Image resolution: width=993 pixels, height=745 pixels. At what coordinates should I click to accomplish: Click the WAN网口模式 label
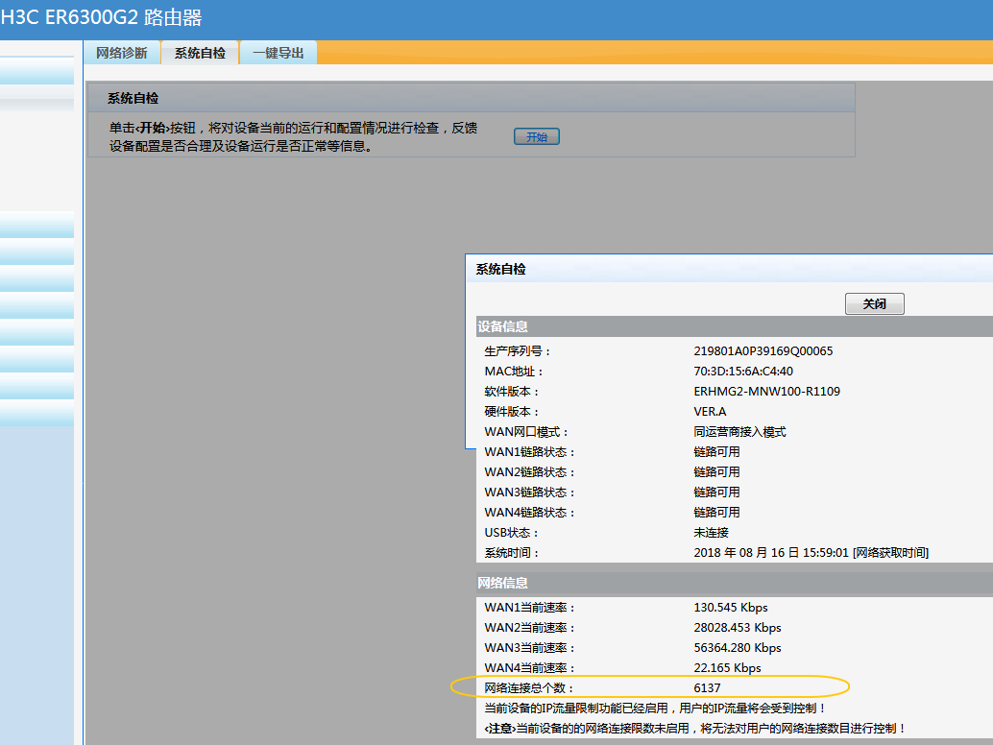(x=526, y=432)
